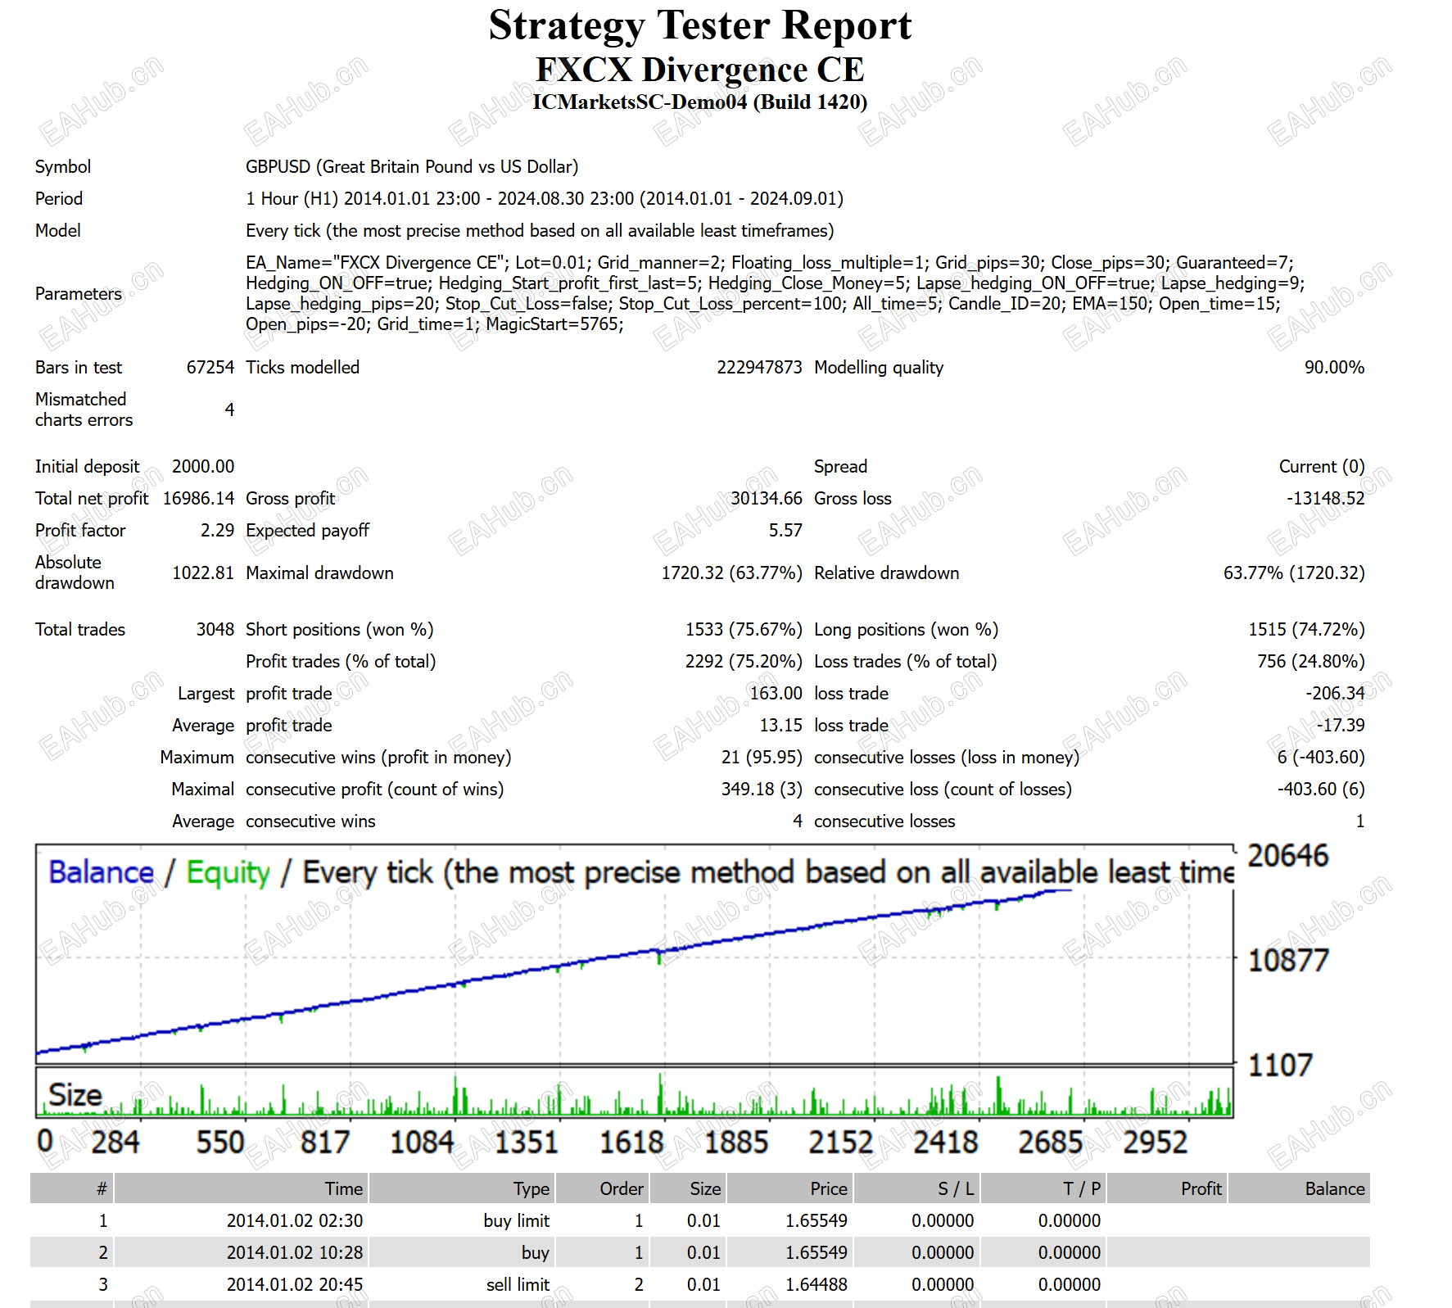Select Profit factor value 2.29
This screenshot has height=1308, width=1452.
coord(218,531)
